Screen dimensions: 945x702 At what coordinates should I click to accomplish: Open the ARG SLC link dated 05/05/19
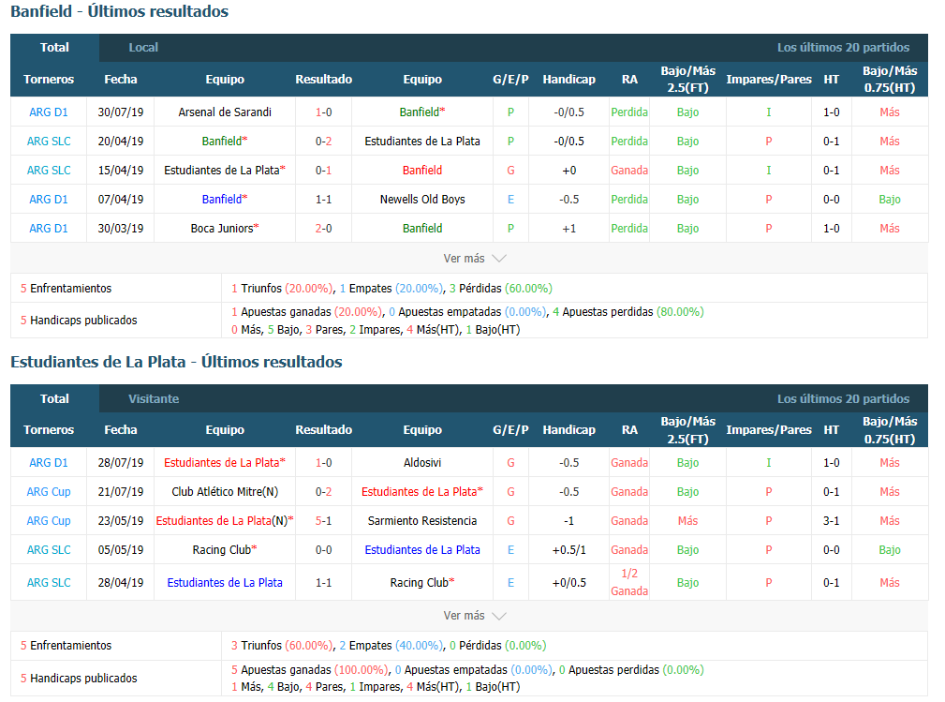pyautogui.click(x=49, y=549)
